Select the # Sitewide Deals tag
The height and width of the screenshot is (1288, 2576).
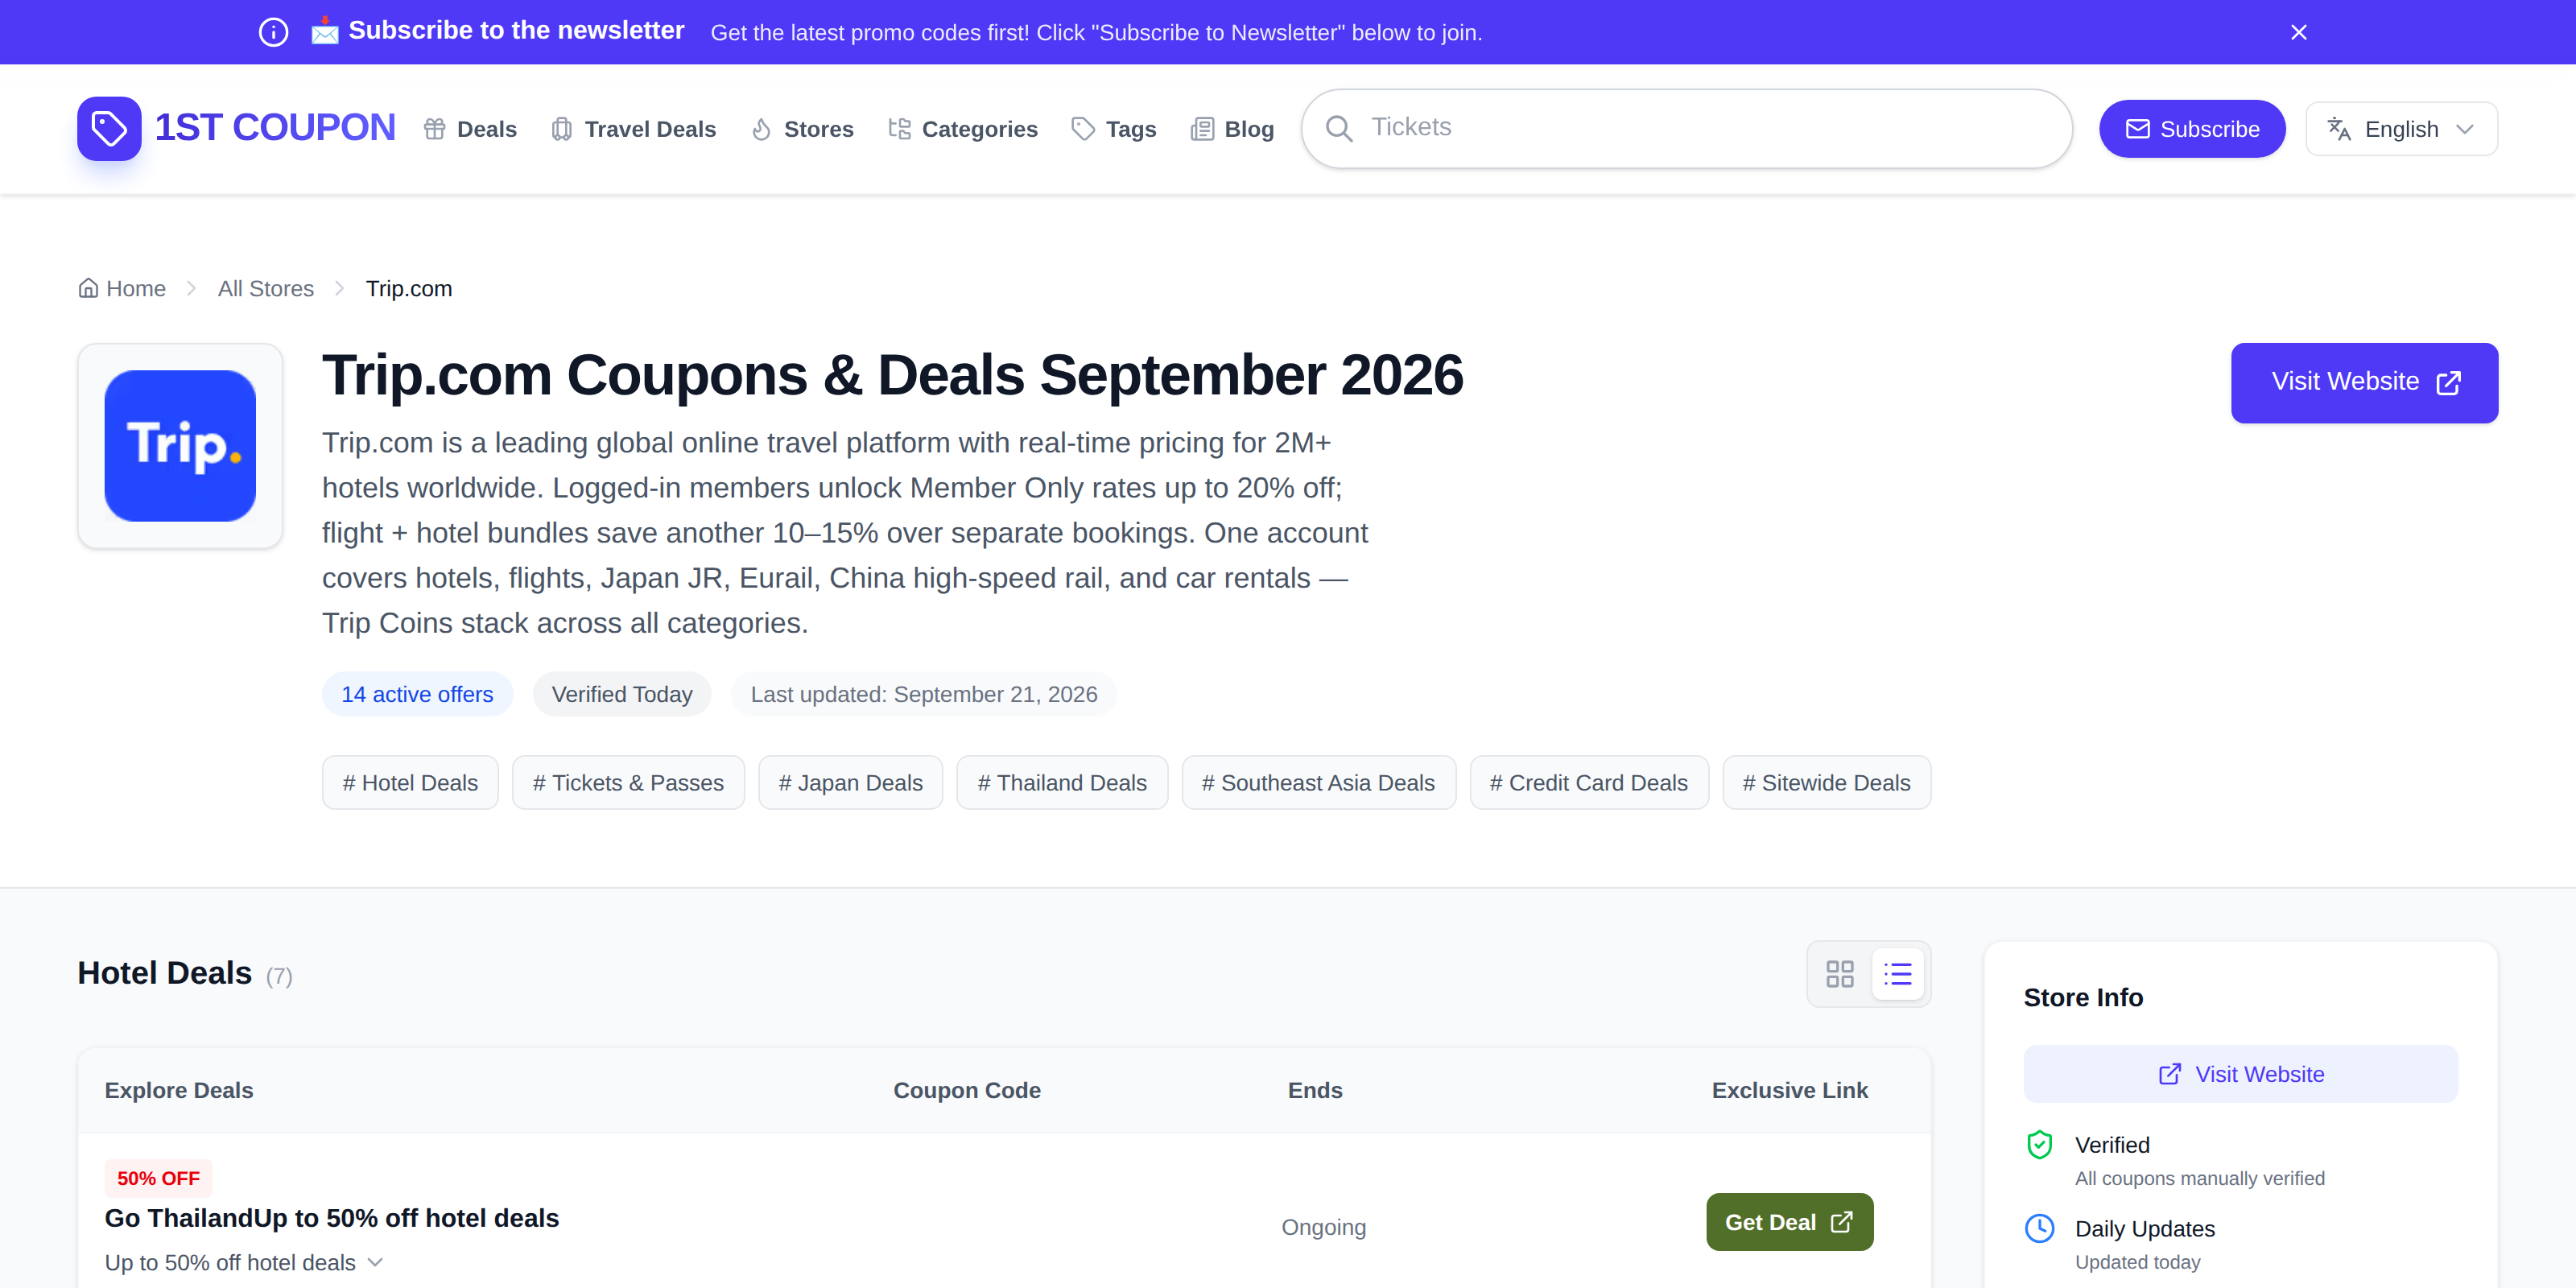pyautogui.click(x=1826, y=782)
